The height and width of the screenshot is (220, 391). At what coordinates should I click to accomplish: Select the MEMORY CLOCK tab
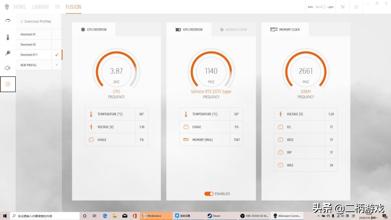pyautogui.click(x=285, y=29)
